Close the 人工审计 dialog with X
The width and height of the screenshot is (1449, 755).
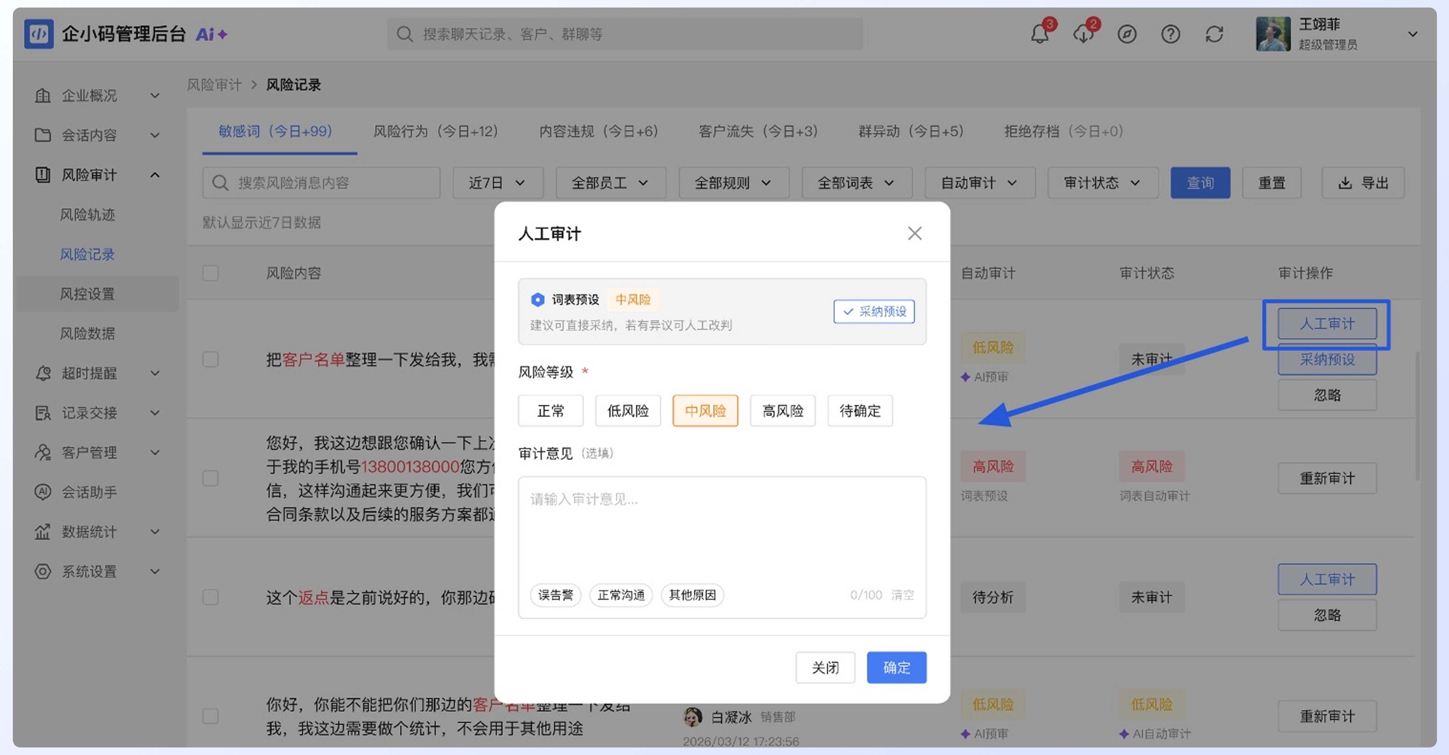click(915, 233)
